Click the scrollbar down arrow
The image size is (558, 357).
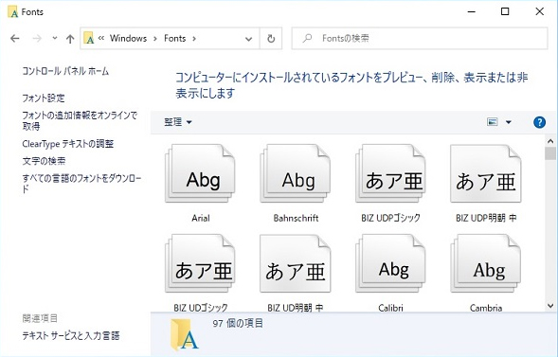pos(550,306)
